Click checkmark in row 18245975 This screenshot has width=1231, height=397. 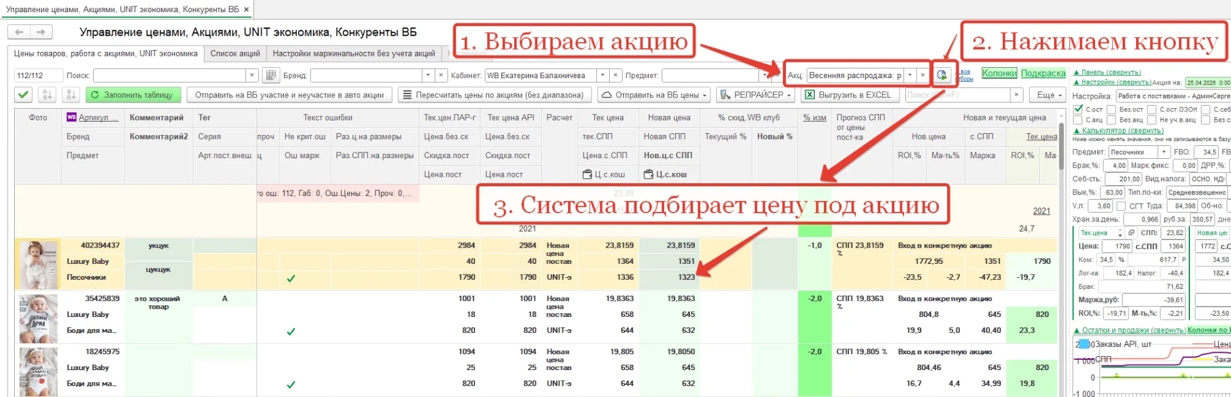[x=291, y=384]
